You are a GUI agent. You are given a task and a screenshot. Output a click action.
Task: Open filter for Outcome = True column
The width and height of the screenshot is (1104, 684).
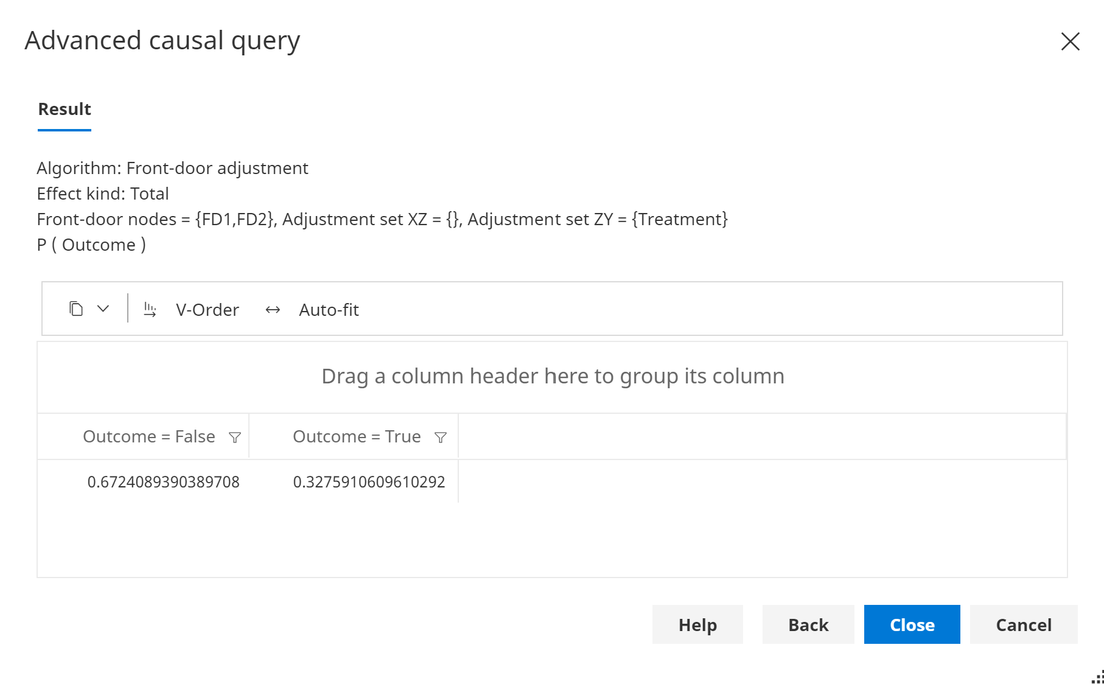441,438
